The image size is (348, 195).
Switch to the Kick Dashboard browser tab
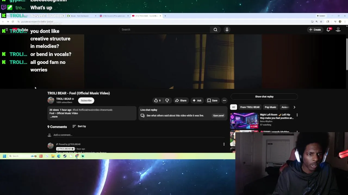tap(82, 16)
